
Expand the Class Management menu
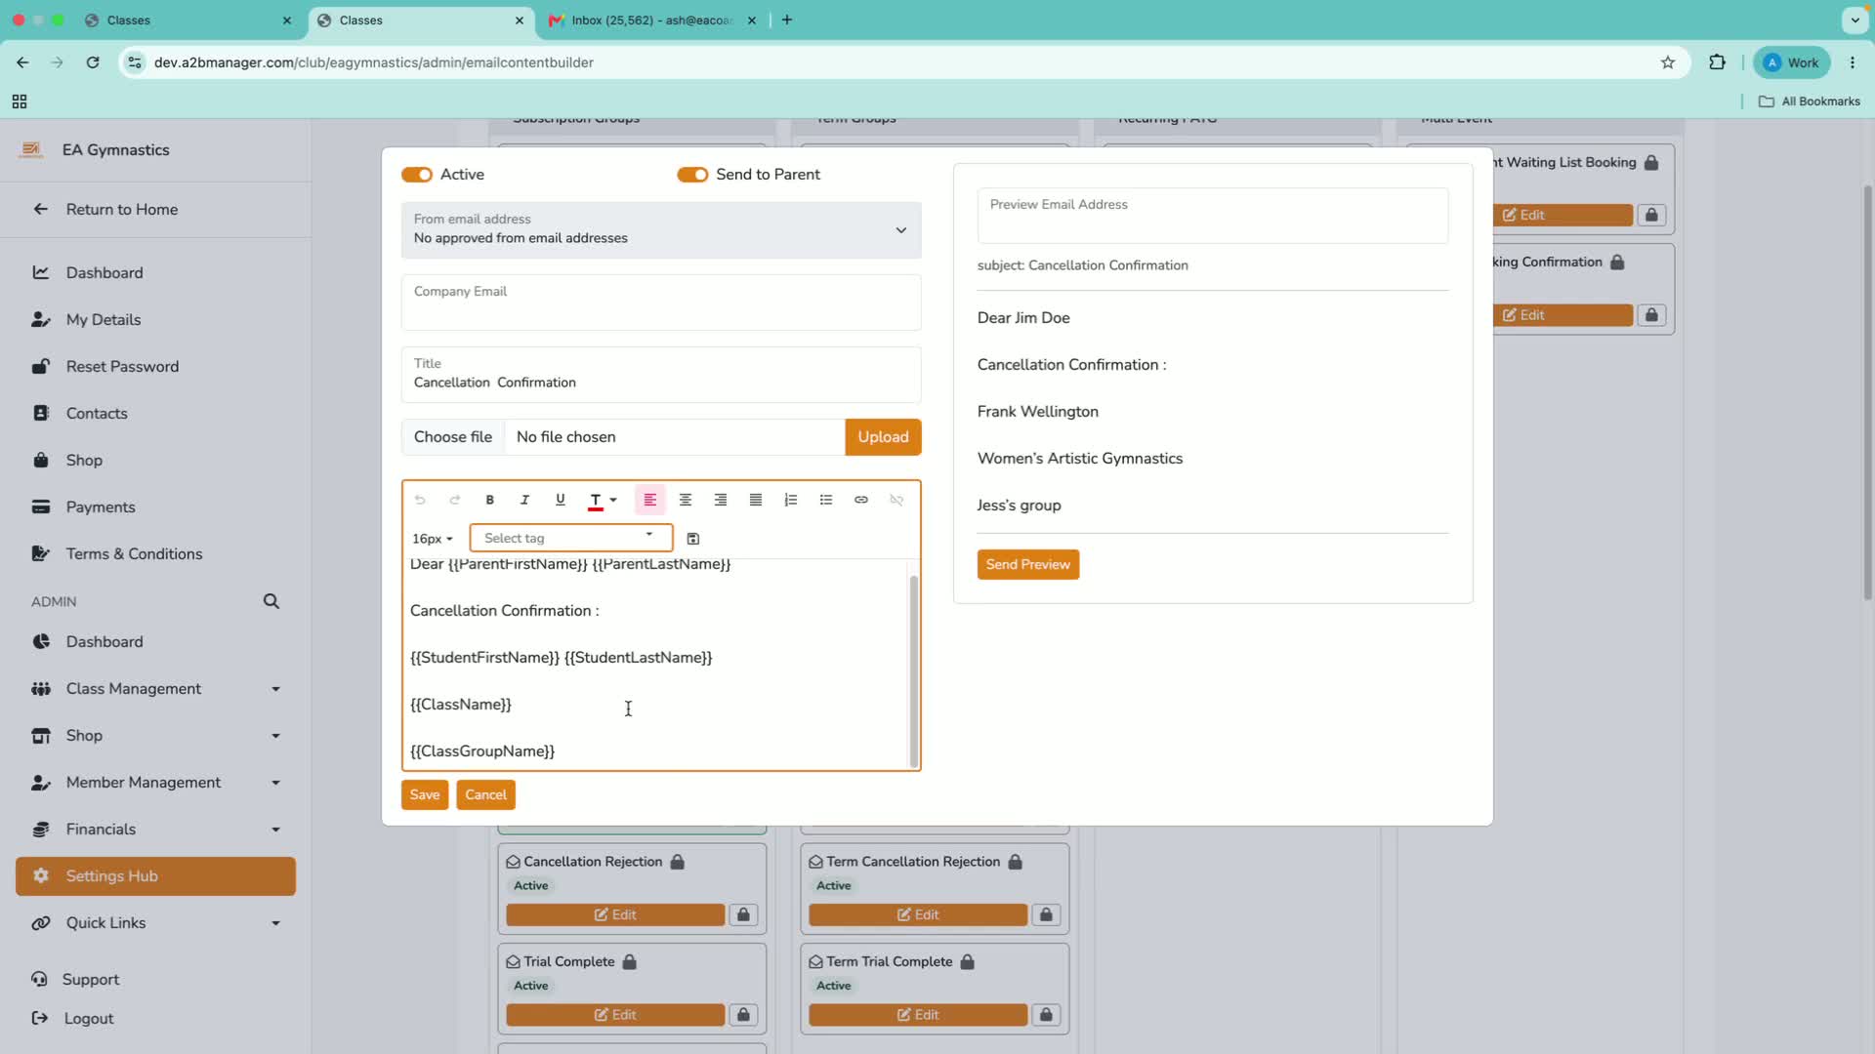(156, 689)
